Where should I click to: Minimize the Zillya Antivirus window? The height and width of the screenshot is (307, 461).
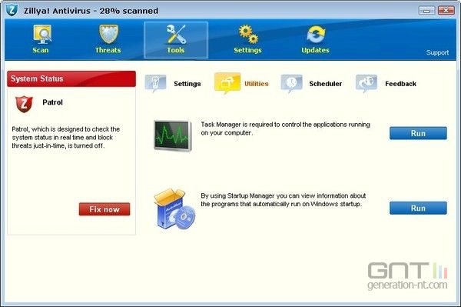tap(426, 11)
